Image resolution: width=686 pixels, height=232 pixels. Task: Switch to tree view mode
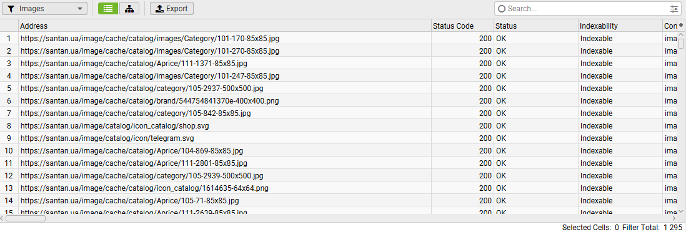point(129,8)
